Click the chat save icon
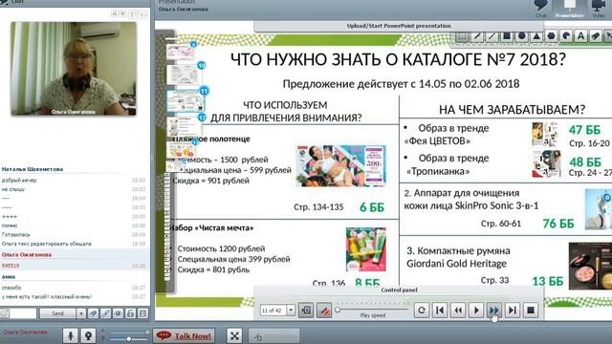Viewport: 612px width, 344px height. (x=142, y=313)
